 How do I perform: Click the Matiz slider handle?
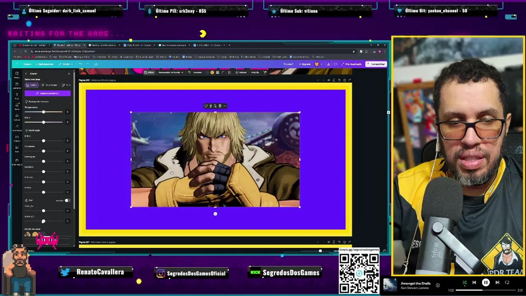coord(44,122)
